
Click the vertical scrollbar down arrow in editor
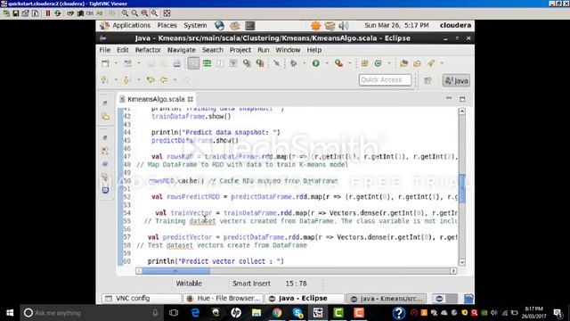pos(462,262)
